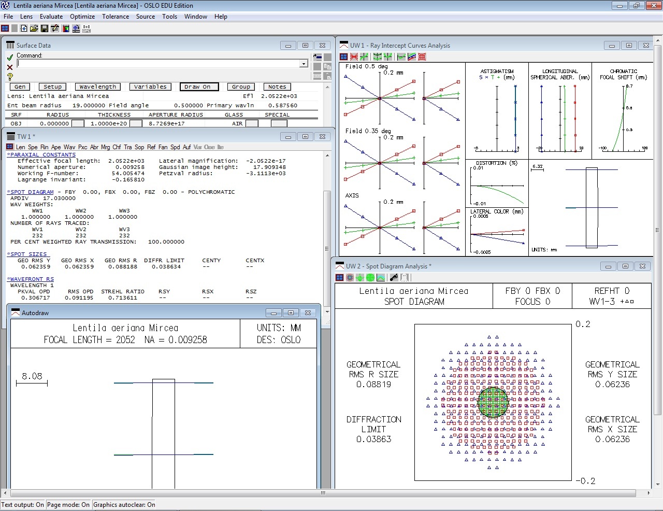663x511 pixels.
Task: Open help with the yellow question mark
Action: (10, 77)
